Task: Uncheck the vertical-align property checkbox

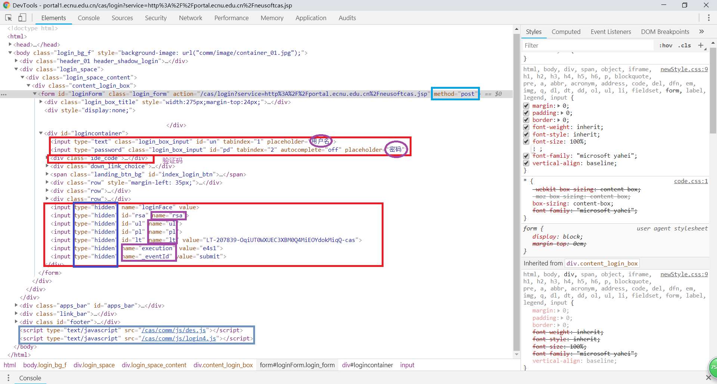Action: (526, 163)
